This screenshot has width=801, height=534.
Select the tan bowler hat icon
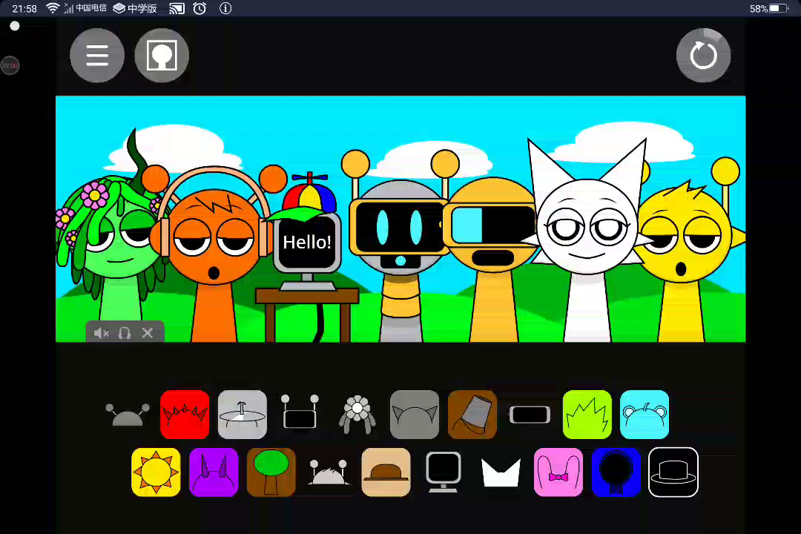click(x=386, y=472)
